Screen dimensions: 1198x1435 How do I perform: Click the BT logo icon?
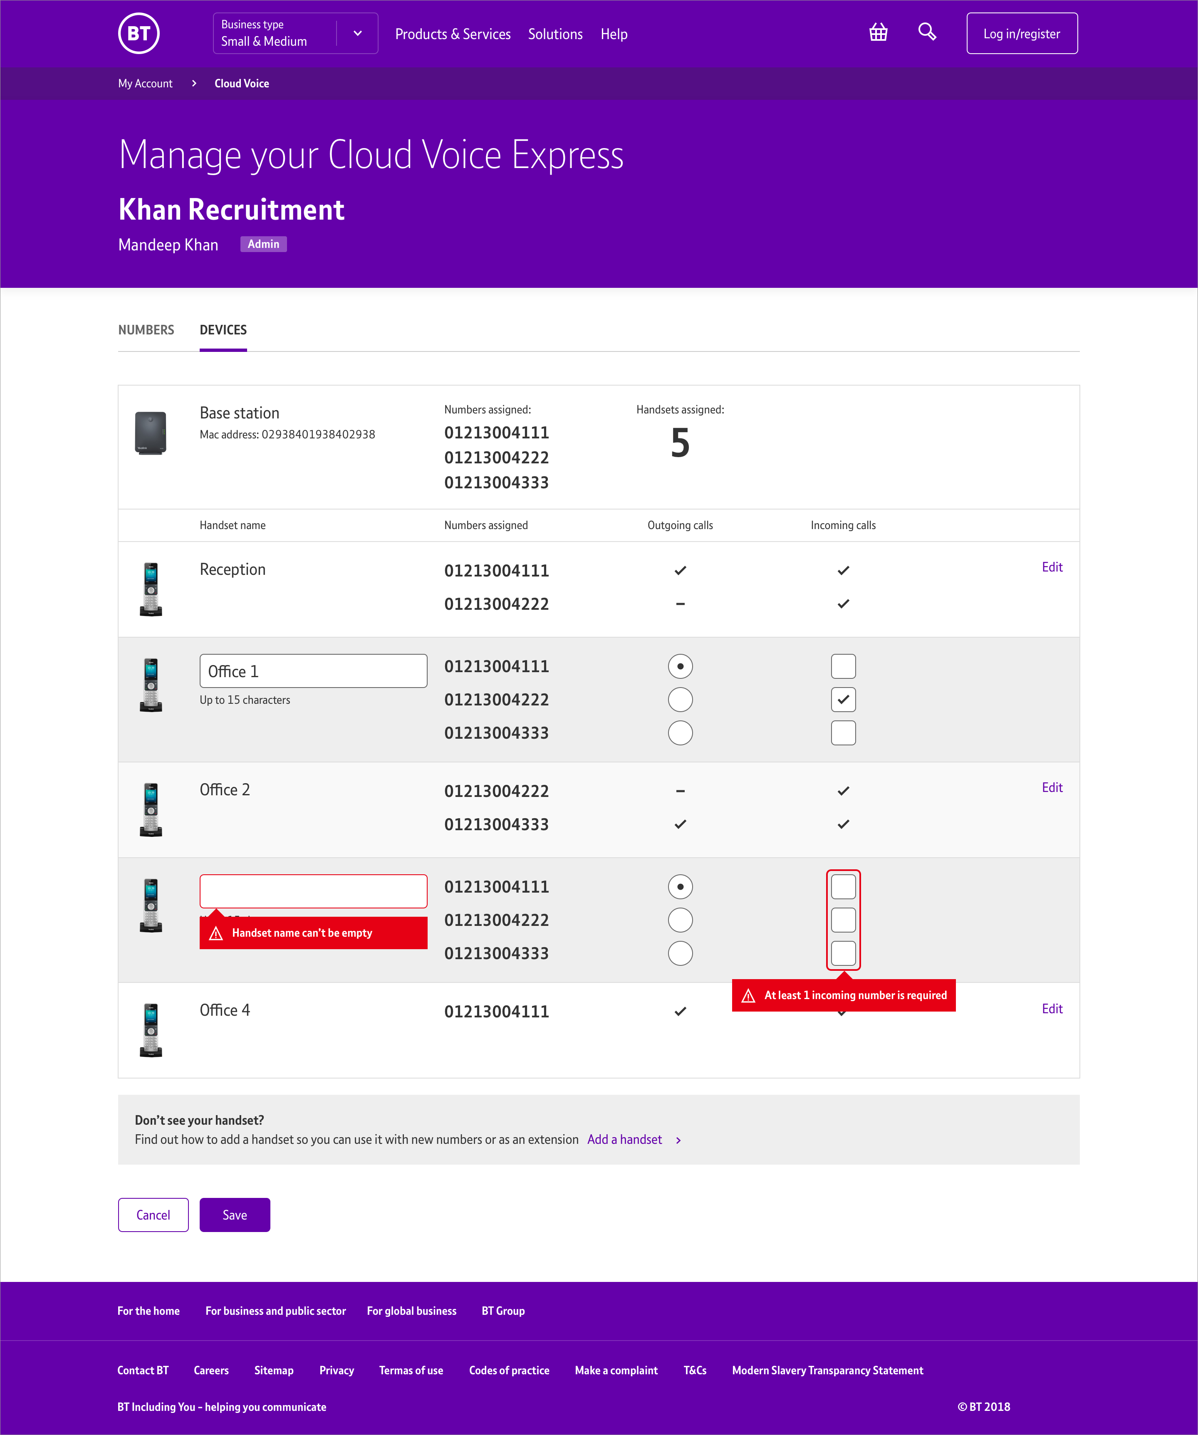139,33
